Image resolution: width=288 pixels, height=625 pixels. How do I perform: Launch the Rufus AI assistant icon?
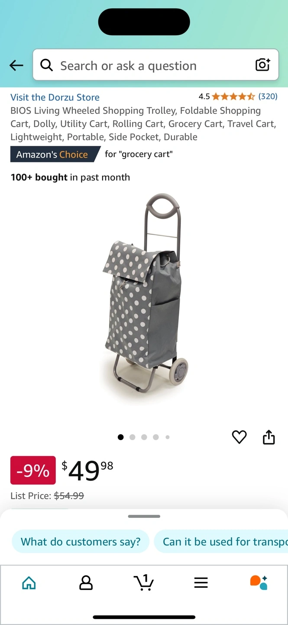click(x=259, y=582)
